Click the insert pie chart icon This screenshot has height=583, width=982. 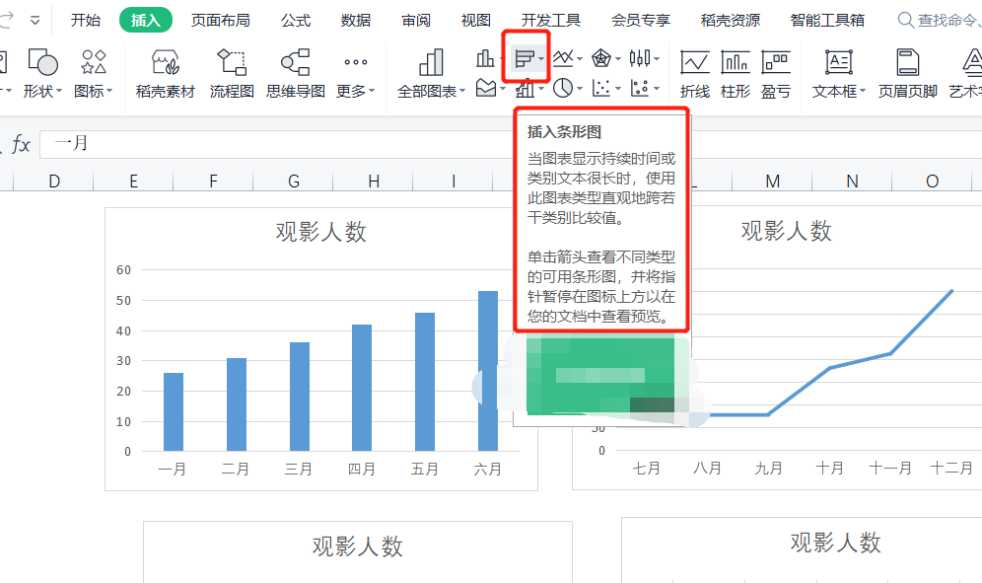tap(562, 88)
